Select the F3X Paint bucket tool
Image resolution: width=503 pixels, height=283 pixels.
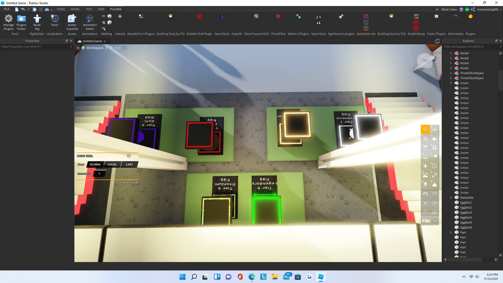[434, 139]
